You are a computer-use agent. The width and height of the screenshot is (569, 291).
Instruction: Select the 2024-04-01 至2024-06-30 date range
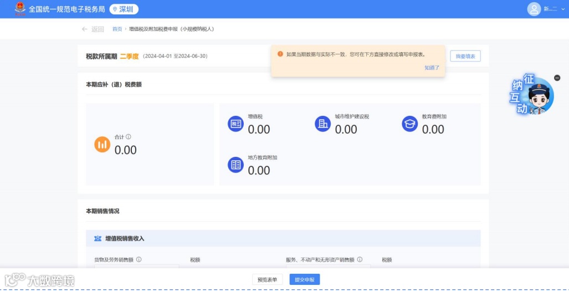point(175,56)
